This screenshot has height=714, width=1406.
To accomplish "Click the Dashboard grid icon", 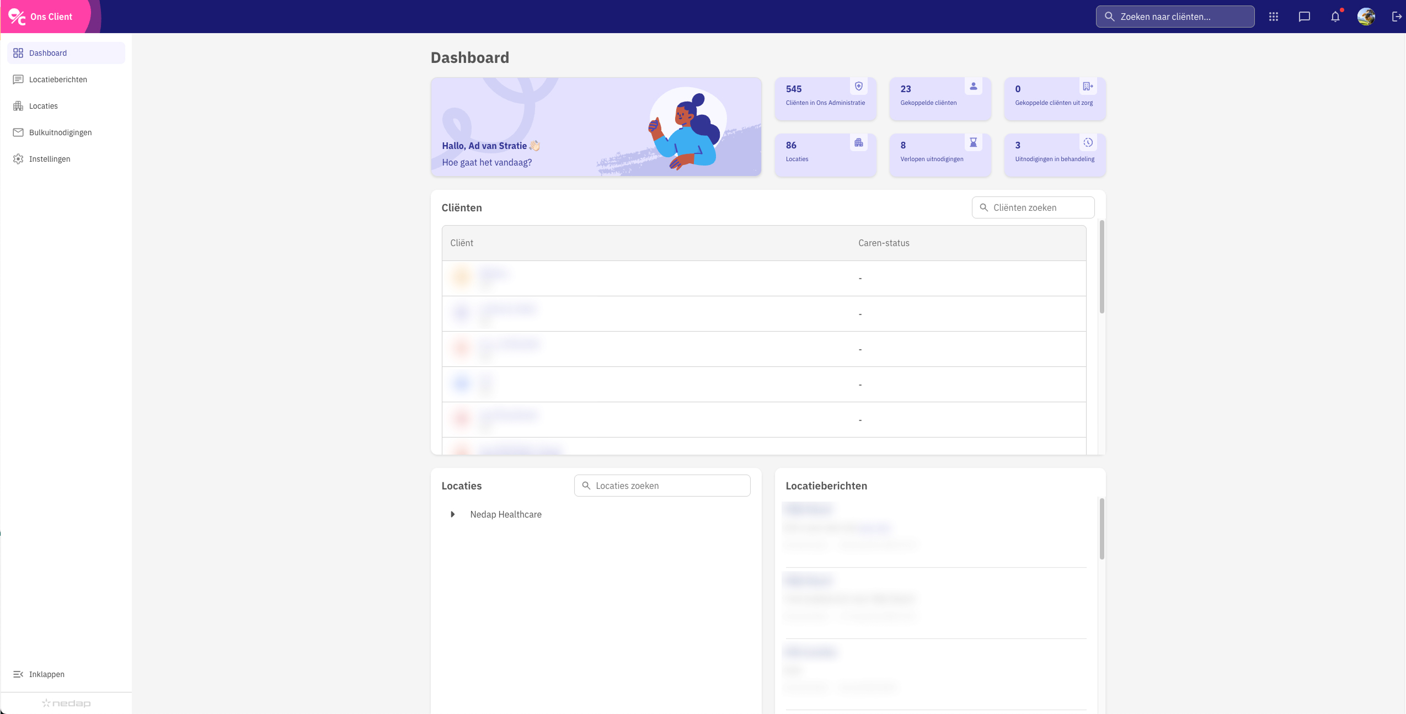I will [18, 53].
